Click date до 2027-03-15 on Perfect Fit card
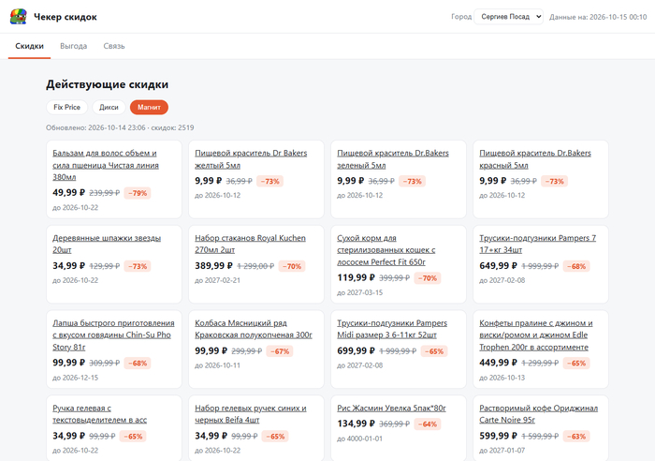The width and height of the screenshot is (655, 461). click(359, 293)
